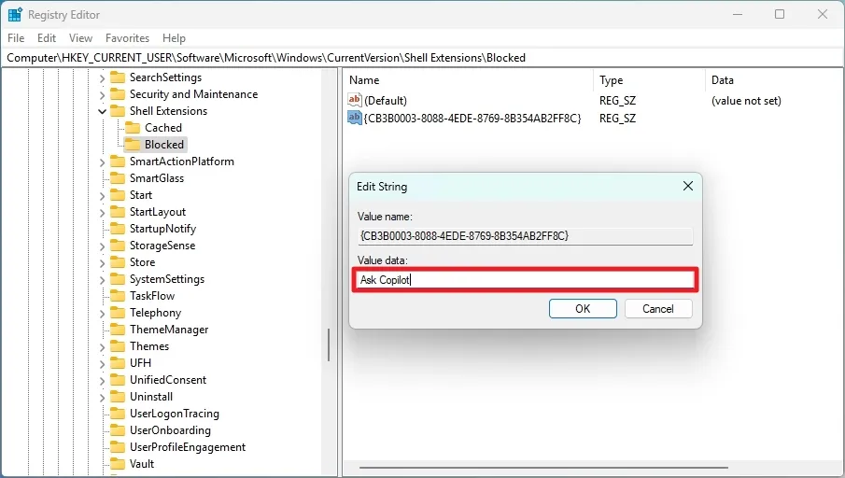Click the registry path address bar

pyautogui.click(x=422, y=58)
